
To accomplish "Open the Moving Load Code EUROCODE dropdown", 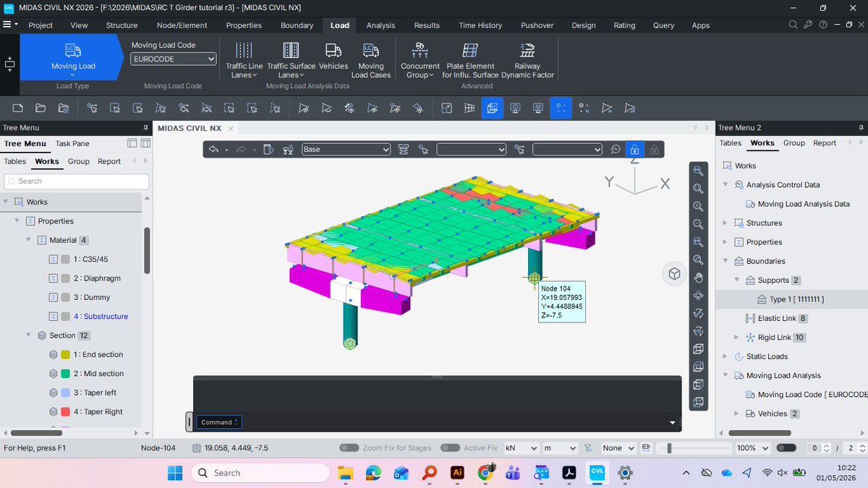I will (174, 59).
